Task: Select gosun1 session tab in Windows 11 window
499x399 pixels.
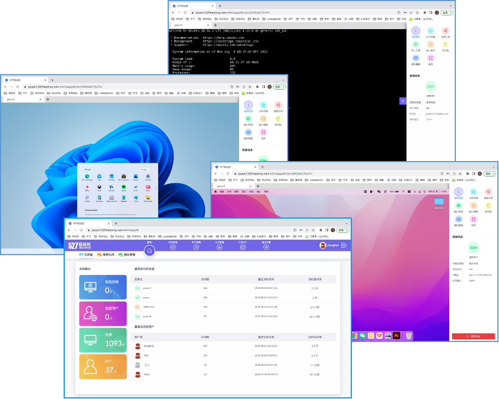Action: tap(22, 100)
